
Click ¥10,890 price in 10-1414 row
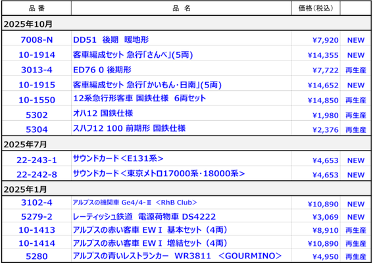coord(323,244)
